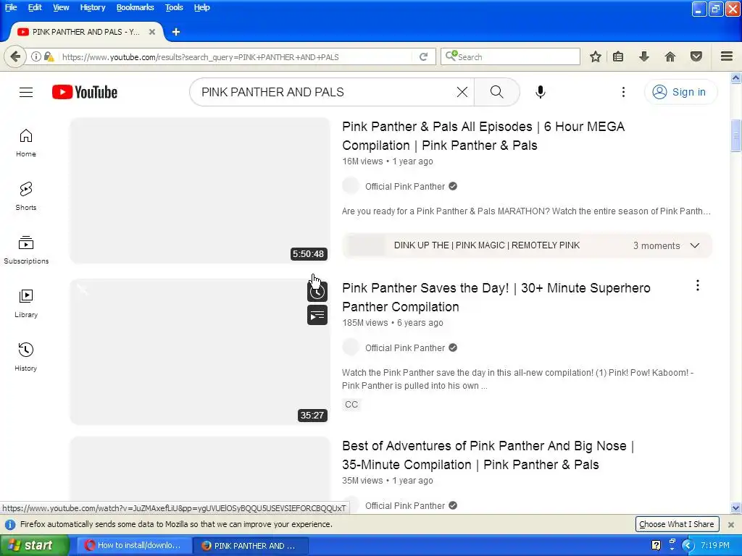Viewport: 742px width, 556px height.
Task: Open Best of Adventures Big Nose video title
Action: [x=488, y=455]
